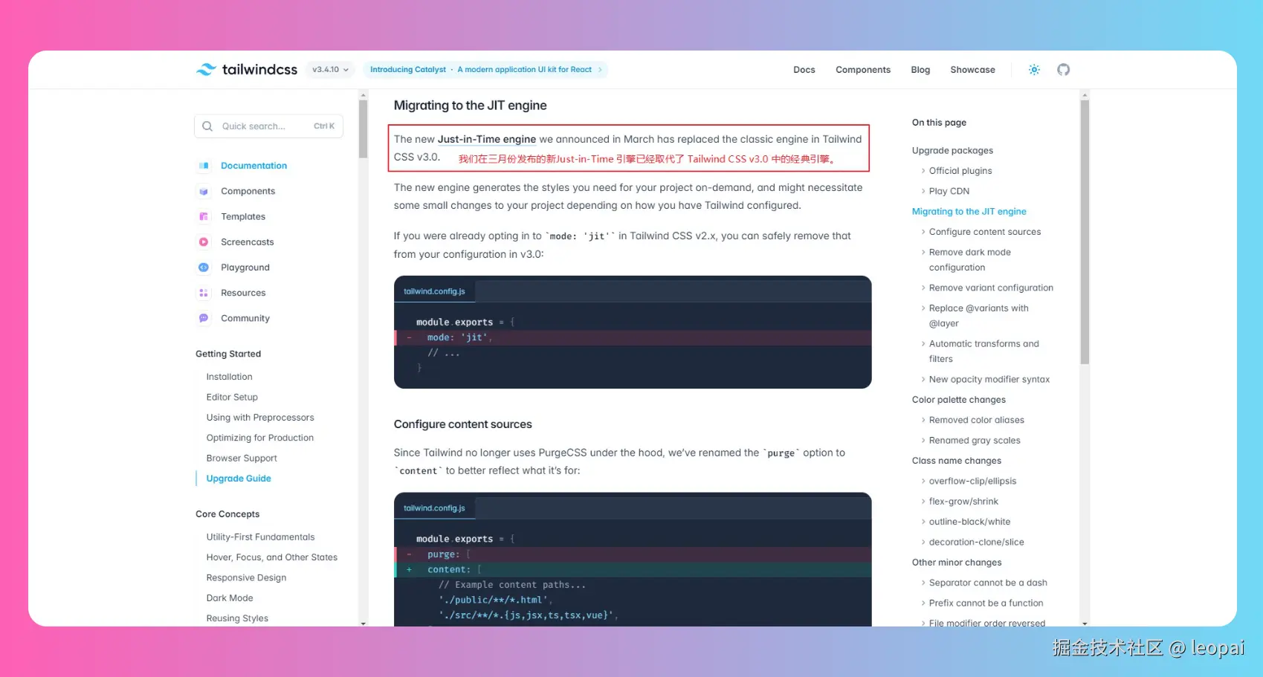1263x677 pixels.
Task: Jump to Removed color aliases
Action: click(976, 420)
